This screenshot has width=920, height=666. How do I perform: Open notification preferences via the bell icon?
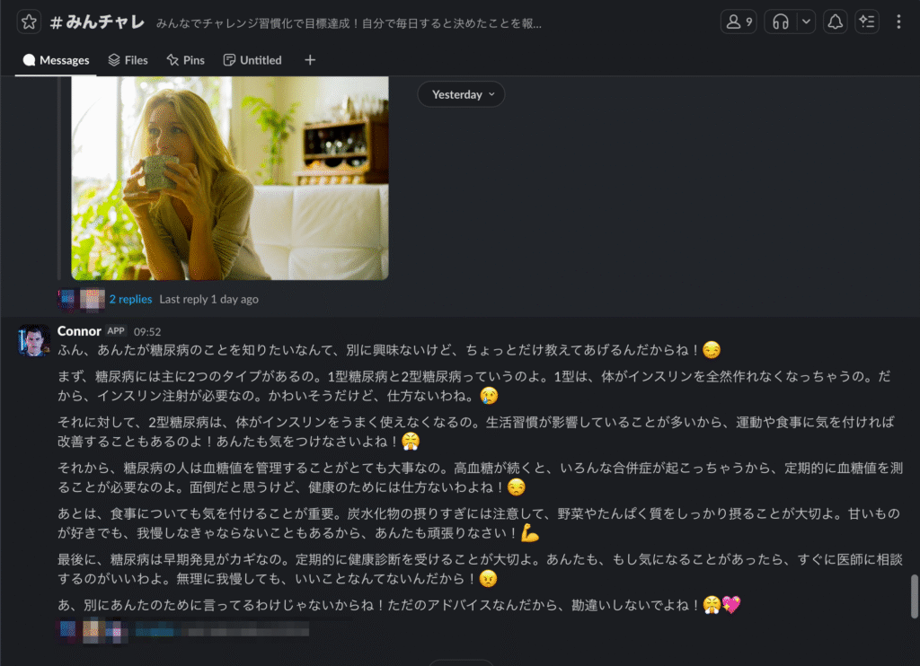coord(836,22)
